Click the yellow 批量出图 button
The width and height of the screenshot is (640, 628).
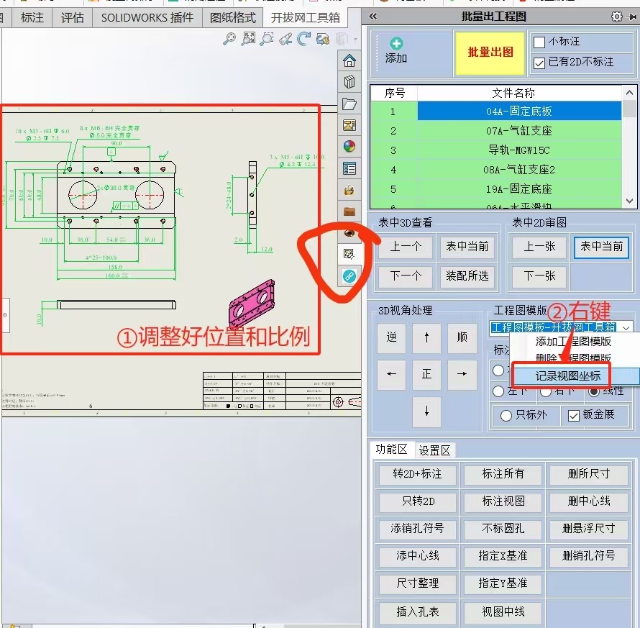(490, 53)
